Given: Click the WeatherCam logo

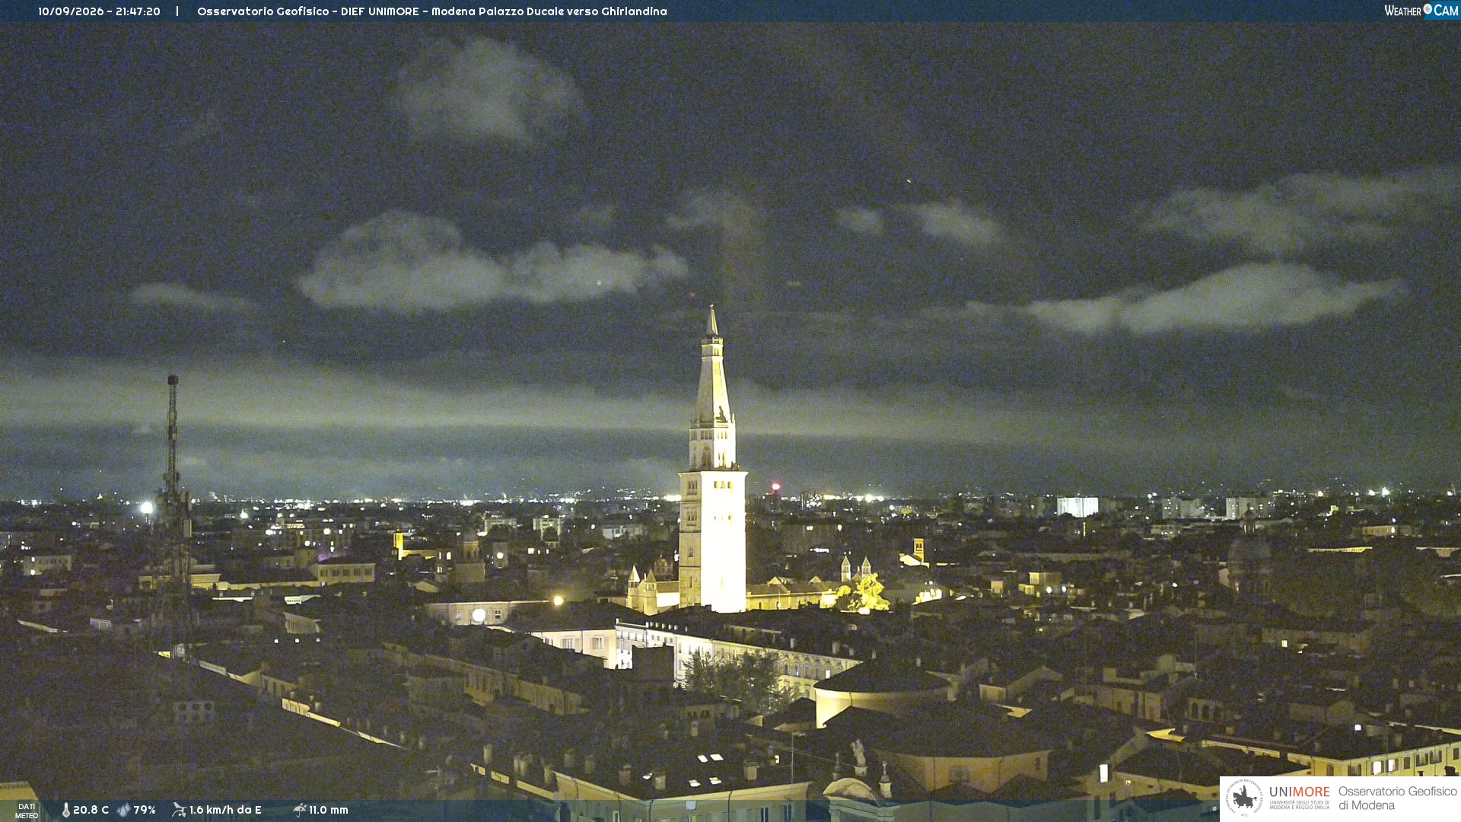Looking at the screenshot, I should (1421, 11).
